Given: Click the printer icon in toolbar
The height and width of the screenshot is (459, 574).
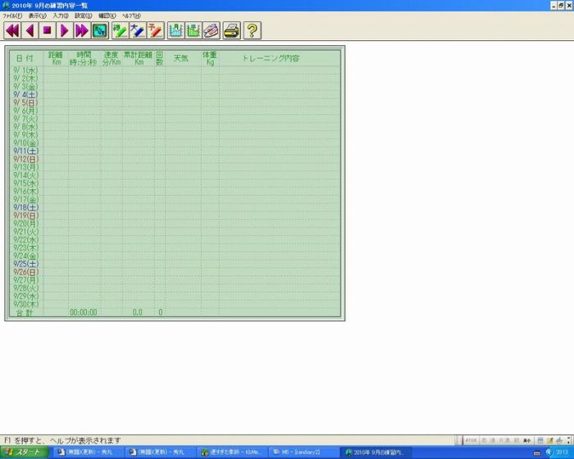Looking at the screenshot, I should 232,31.
